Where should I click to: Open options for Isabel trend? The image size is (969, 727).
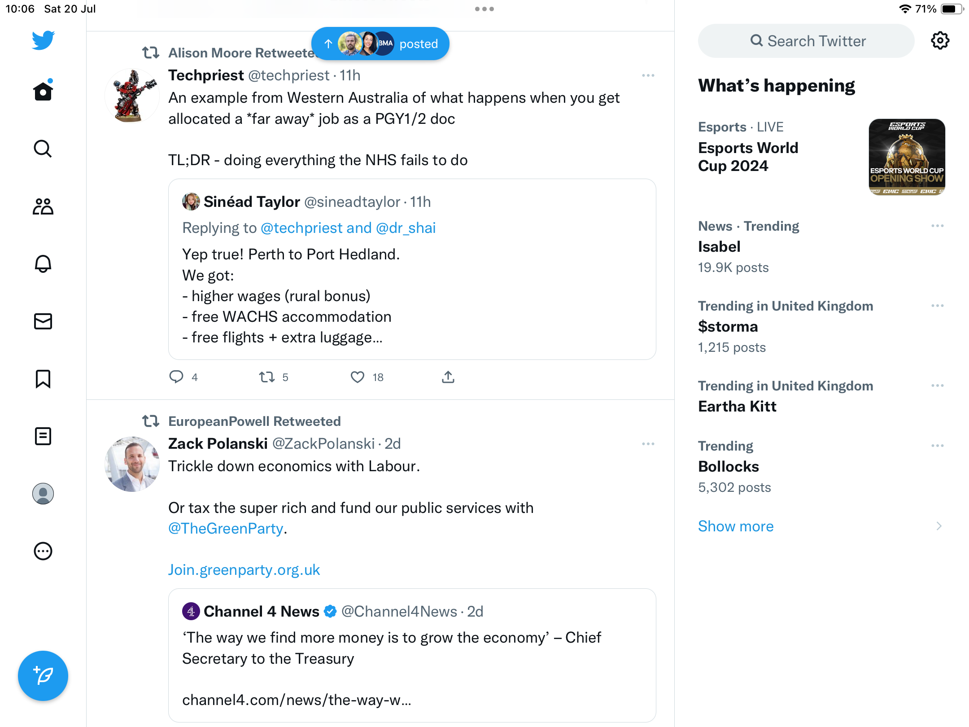[x=937, y=226]
